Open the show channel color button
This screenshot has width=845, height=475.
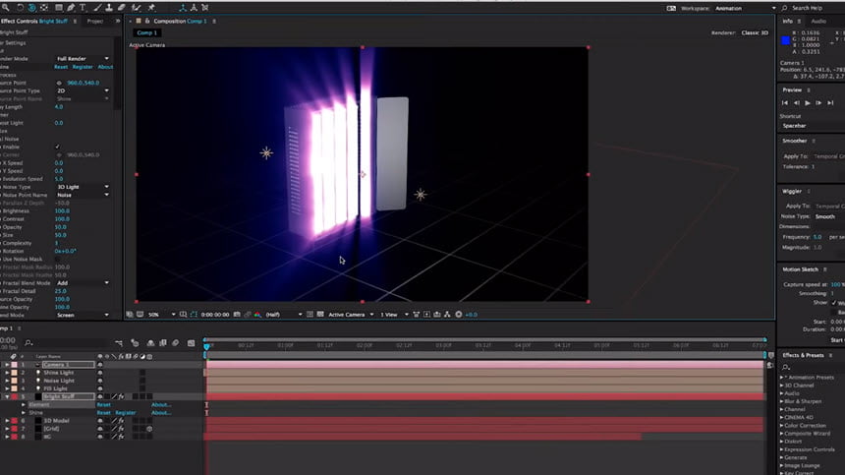click(x=257, y=315)
